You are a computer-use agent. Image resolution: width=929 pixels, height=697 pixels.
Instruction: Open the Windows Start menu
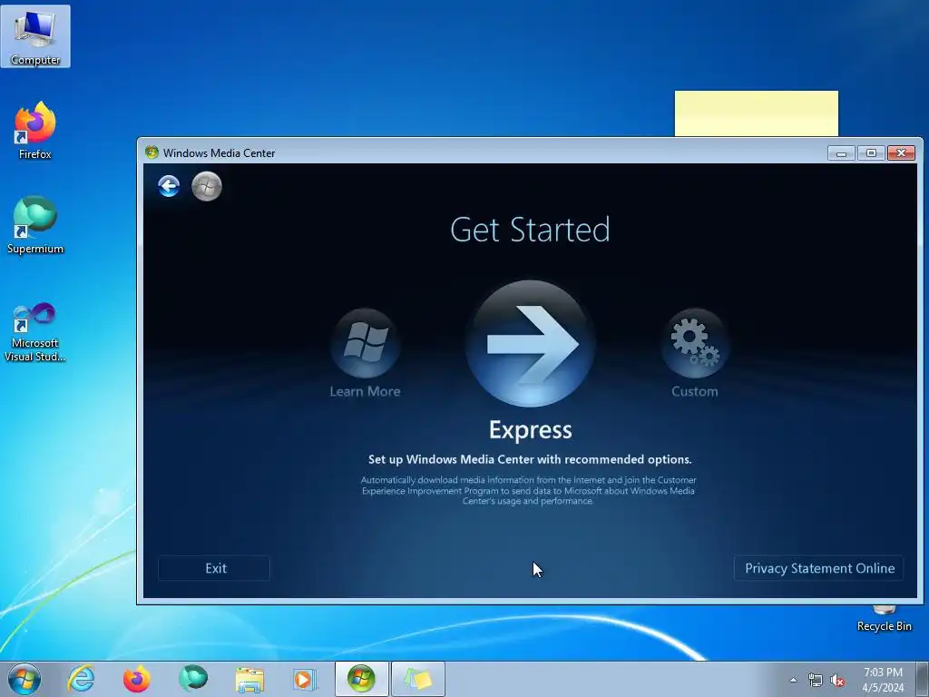click(x=24, y=679)
